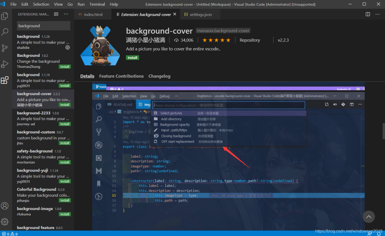Click the five-star rating
This screenshot has height=236, width=385.
pyautogui.click(x=216, y=40)
